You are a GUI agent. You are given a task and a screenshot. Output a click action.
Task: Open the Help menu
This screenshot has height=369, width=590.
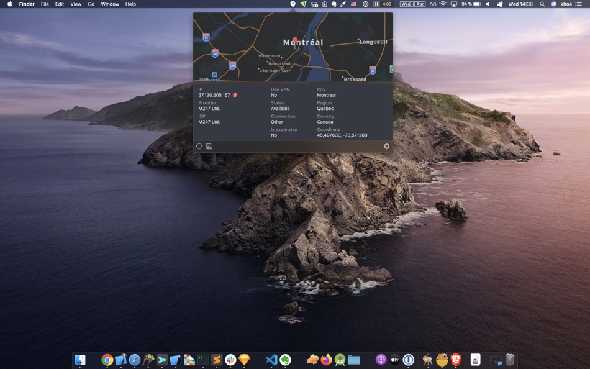tap(130, 4)
